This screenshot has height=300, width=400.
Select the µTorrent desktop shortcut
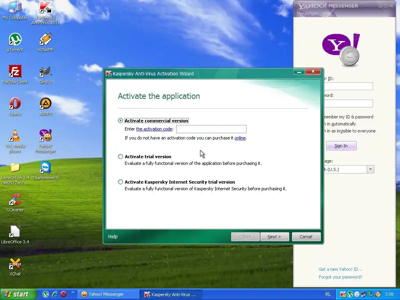click(x=15, y=42)
